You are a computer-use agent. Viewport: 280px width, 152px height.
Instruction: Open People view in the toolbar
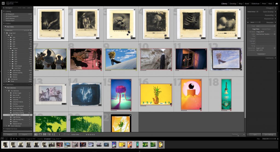click(x=53, y=134)
